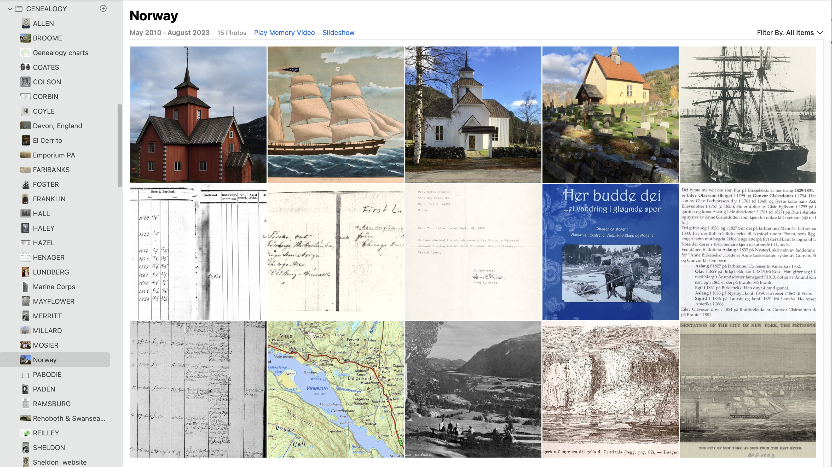
Task: Click the REILLEY album icon
Action: (x=26, y=433)
